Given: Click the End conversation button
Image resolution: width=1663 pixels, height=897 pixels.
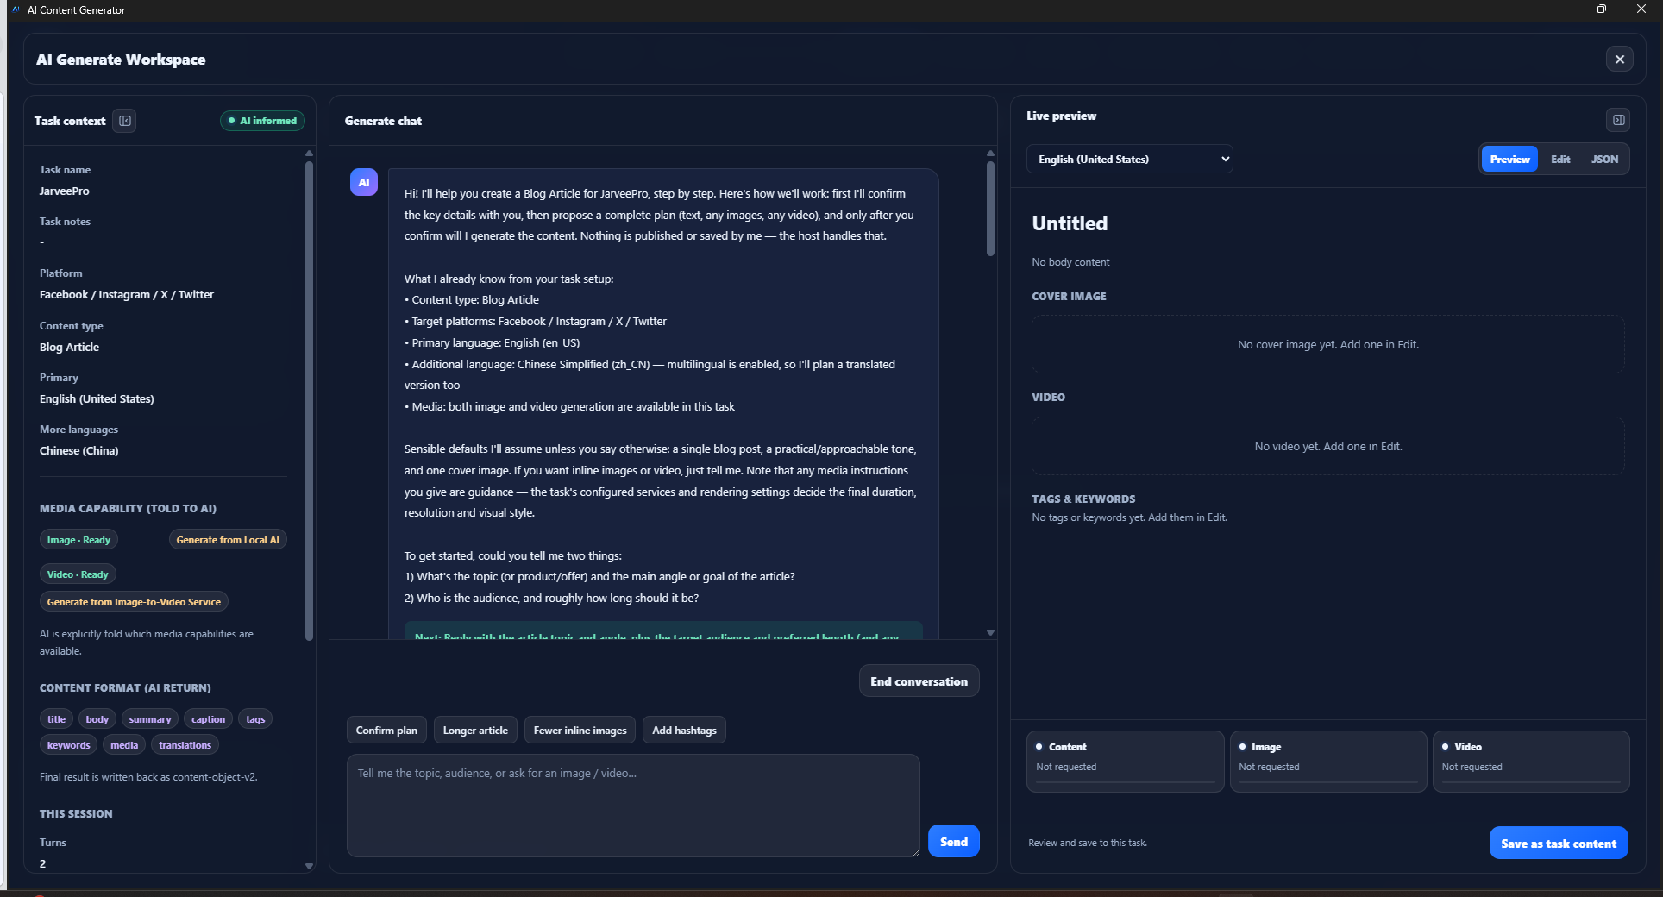Looking at the screenshot, I should [919, 681].
